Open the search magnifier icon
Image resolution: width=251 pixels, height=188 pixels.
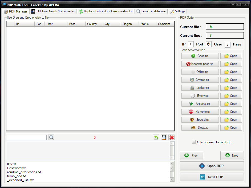[x=51, y=137]
